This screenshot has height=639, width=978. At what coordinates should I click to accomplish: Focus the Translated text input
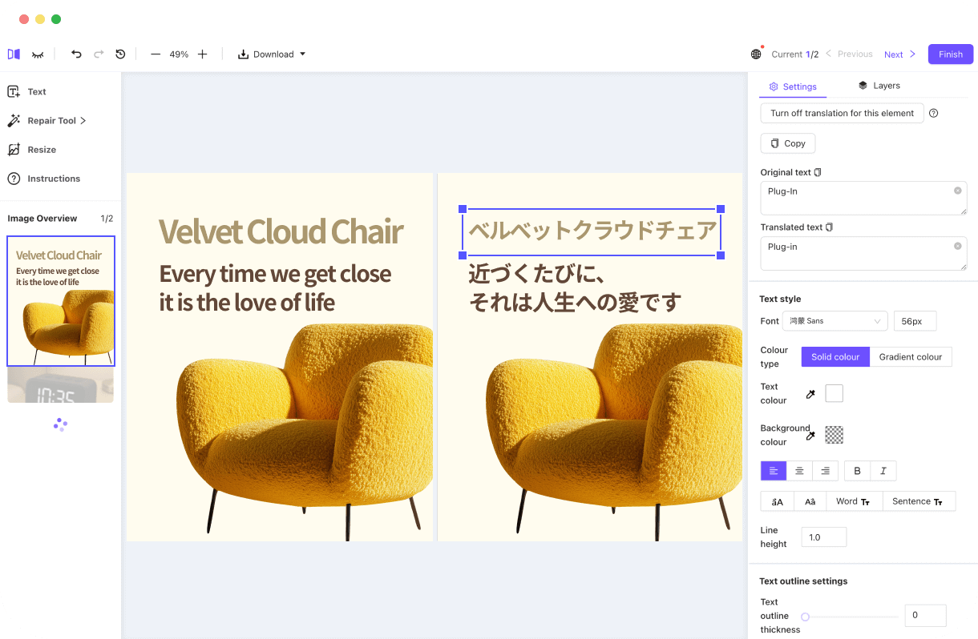coord(863,253)
